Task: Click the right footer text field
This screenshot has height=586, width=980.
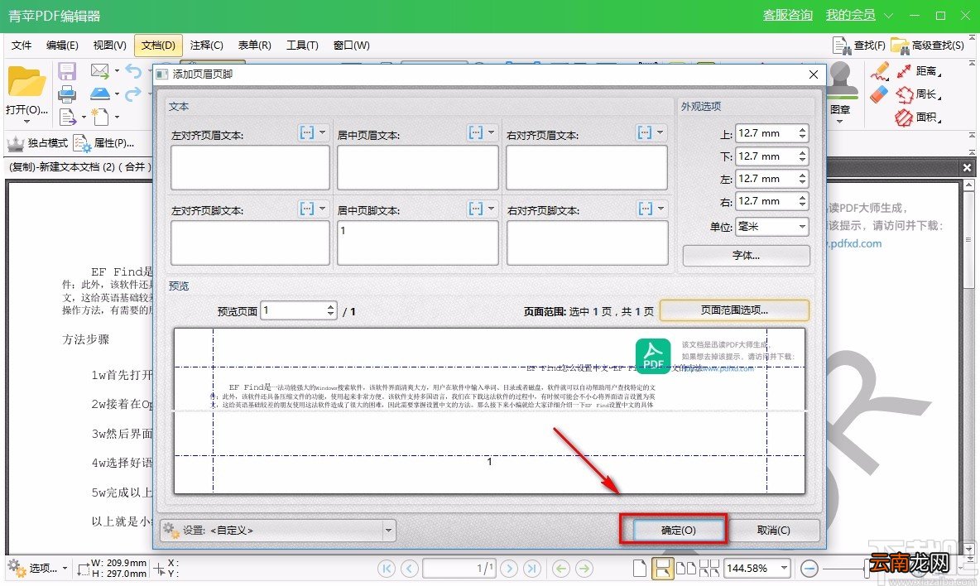Action: coord(587,243)
